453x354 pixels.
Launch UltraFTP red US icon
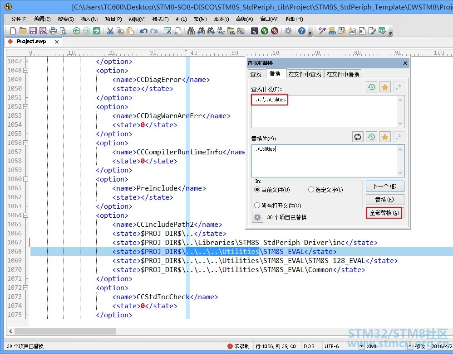coord(275,31)
